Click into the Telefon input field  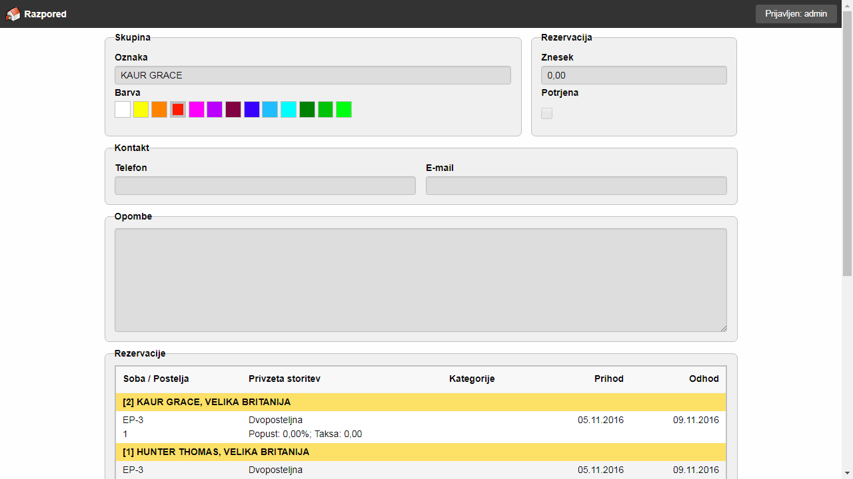click(x=265, y=186)
